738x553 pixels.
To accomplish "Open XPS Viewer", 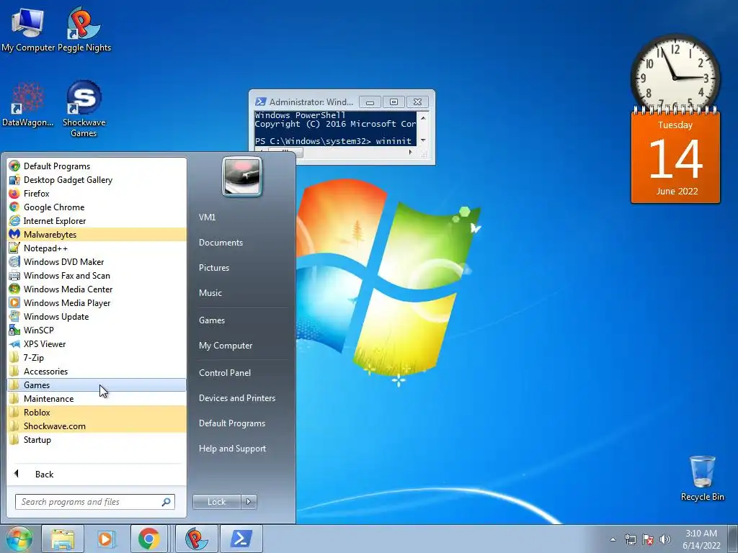I will (97, 343).
